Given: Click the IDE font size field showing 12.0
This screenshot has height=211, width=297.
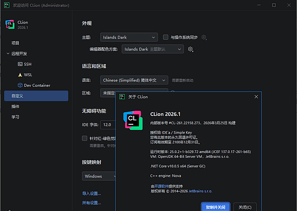Looking at the screenshot, I should point(108,125).
